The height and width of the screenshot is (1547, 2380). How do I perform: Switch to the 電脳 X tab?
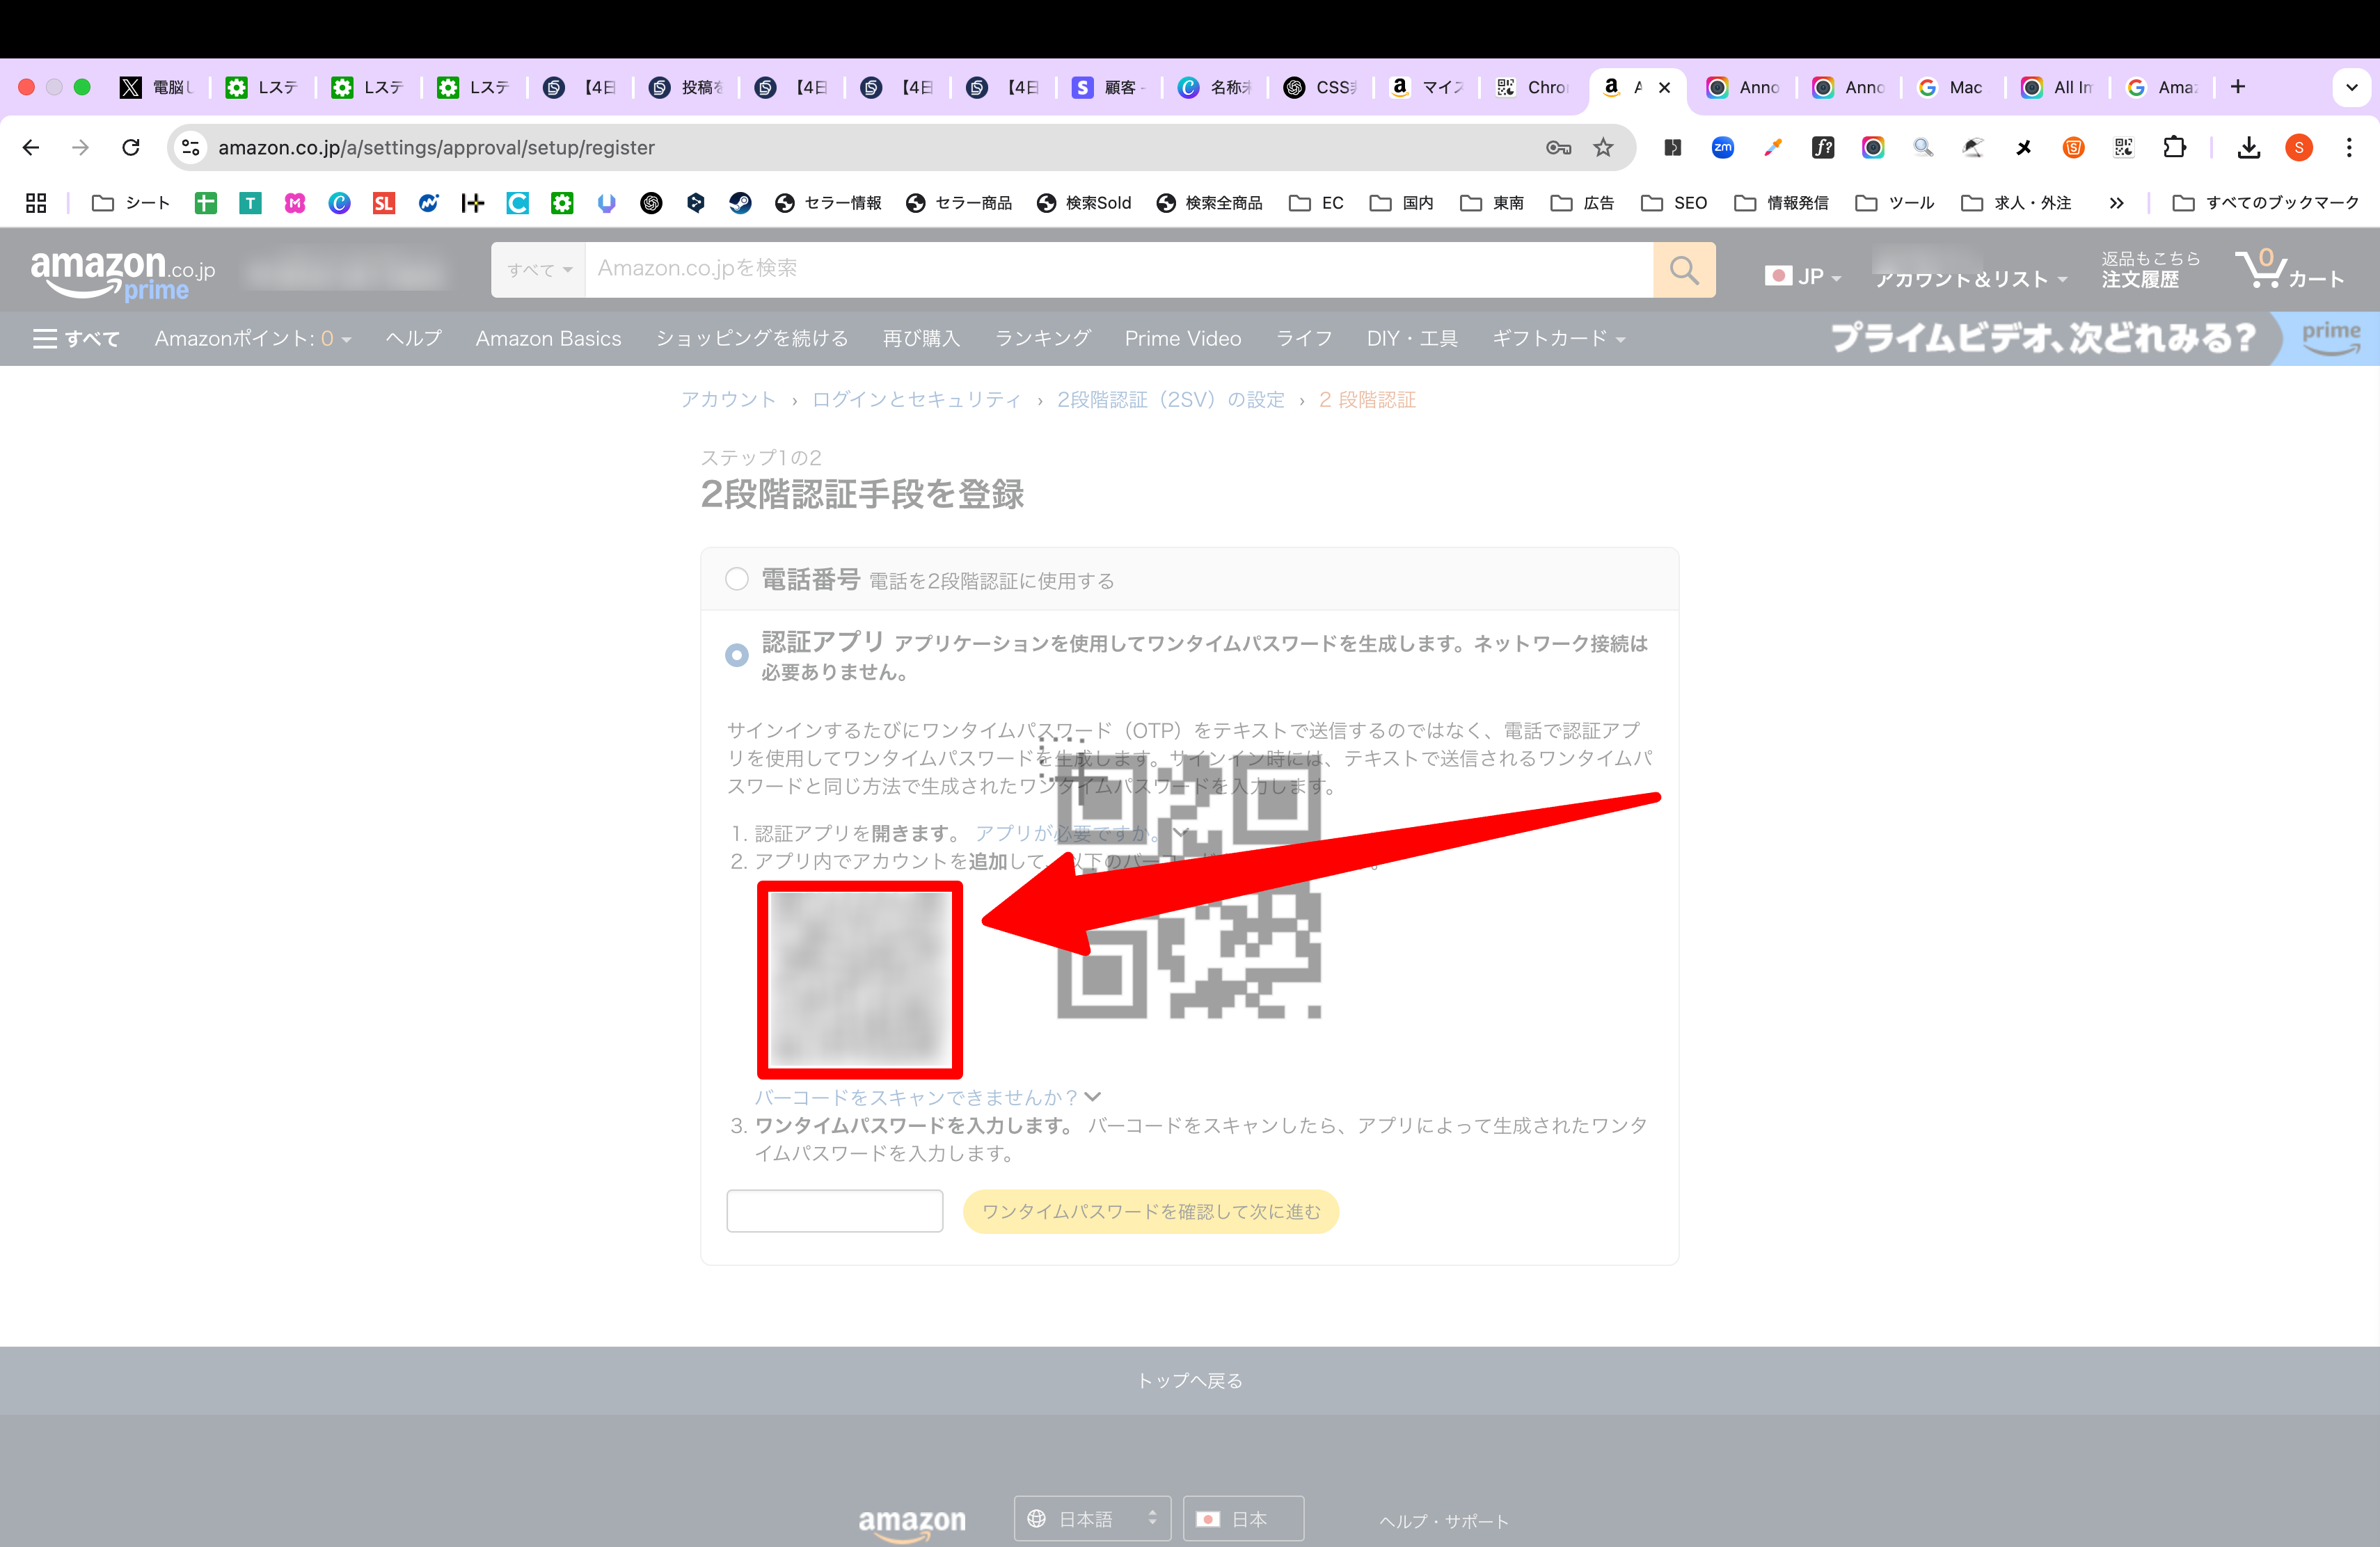coord(157,87)
